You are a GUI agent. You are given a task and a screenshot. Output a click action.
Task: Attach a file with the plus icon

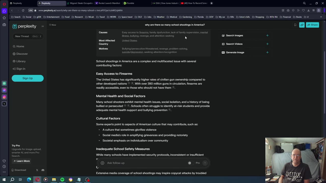[x=102, y=163]
